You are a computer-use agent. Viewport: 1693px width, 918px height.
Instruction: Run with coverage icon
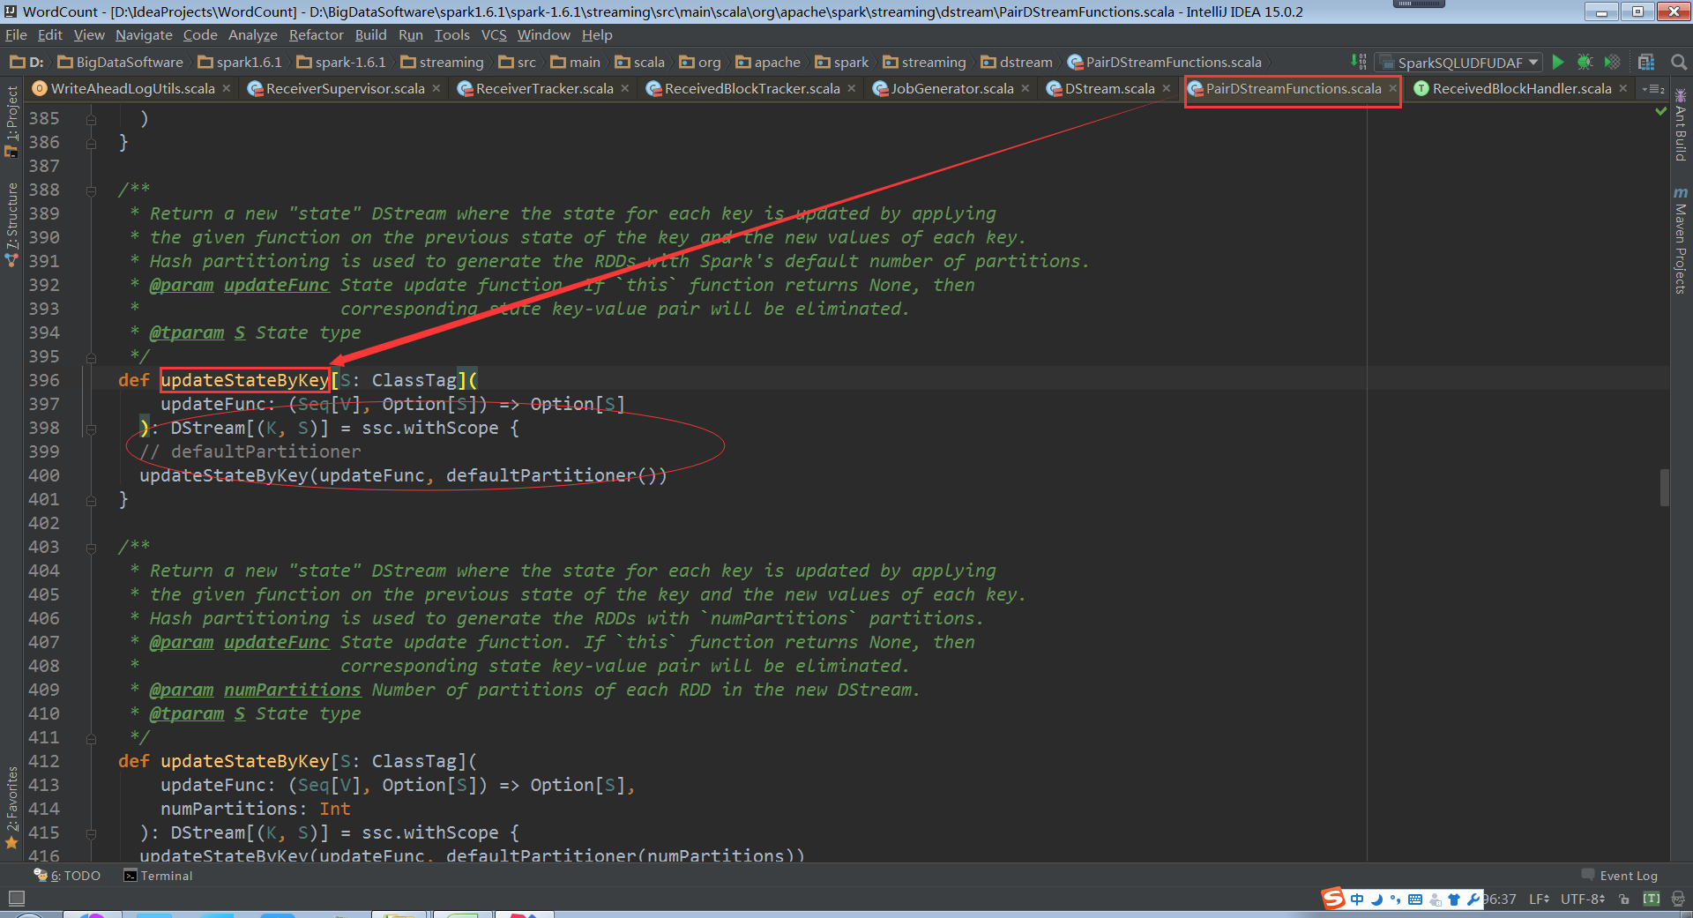pos(1612,62)
